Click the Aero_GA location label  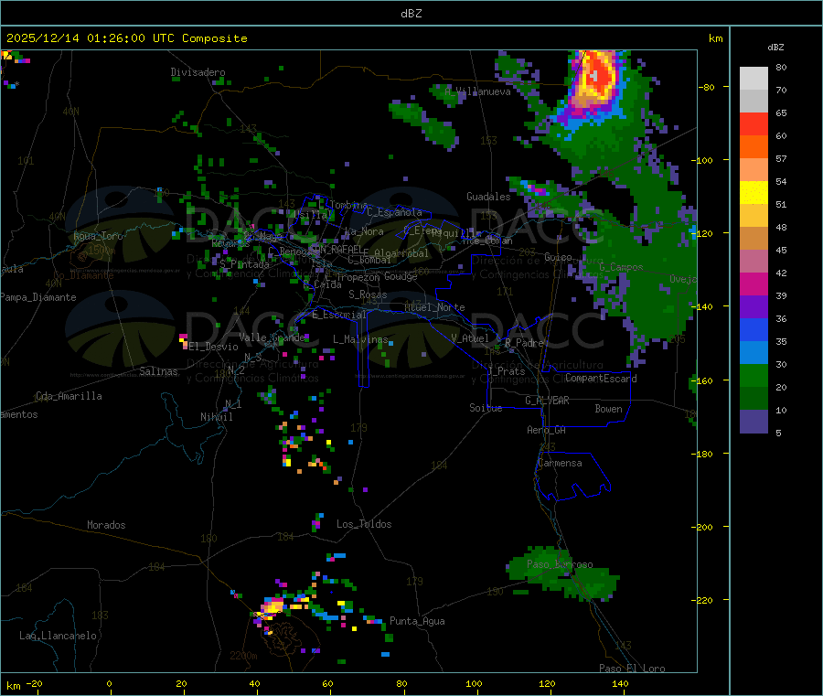click(x=546, y=430)
